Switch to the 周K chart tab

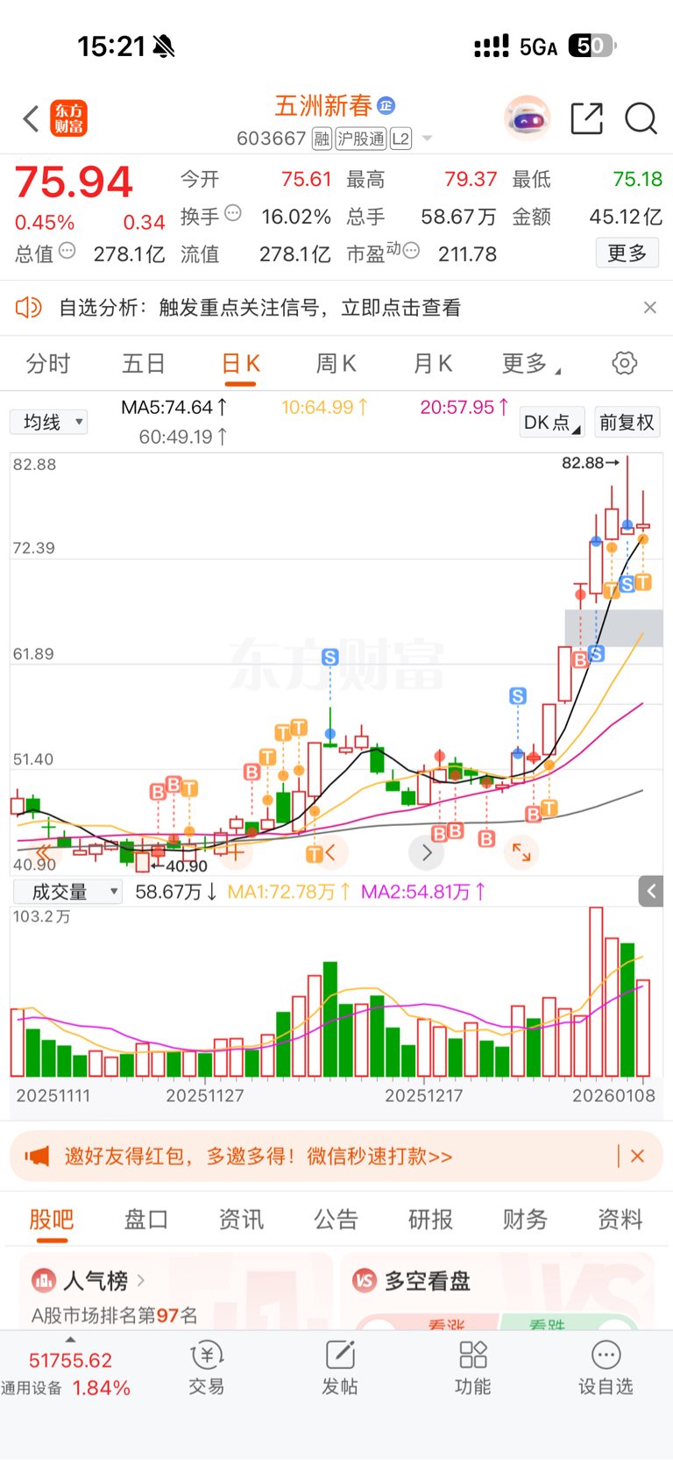pos(336,364)
